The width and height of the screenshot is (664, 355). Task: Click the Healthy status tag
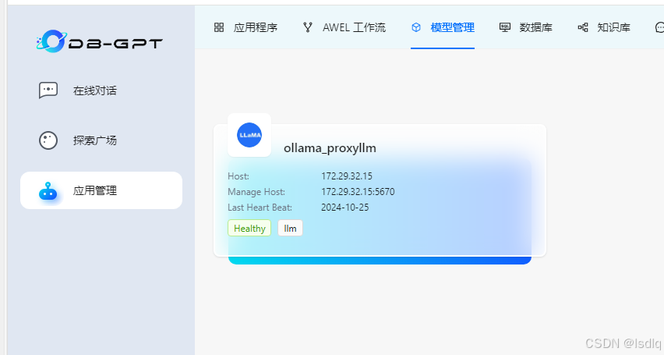[x=249, y=228]
